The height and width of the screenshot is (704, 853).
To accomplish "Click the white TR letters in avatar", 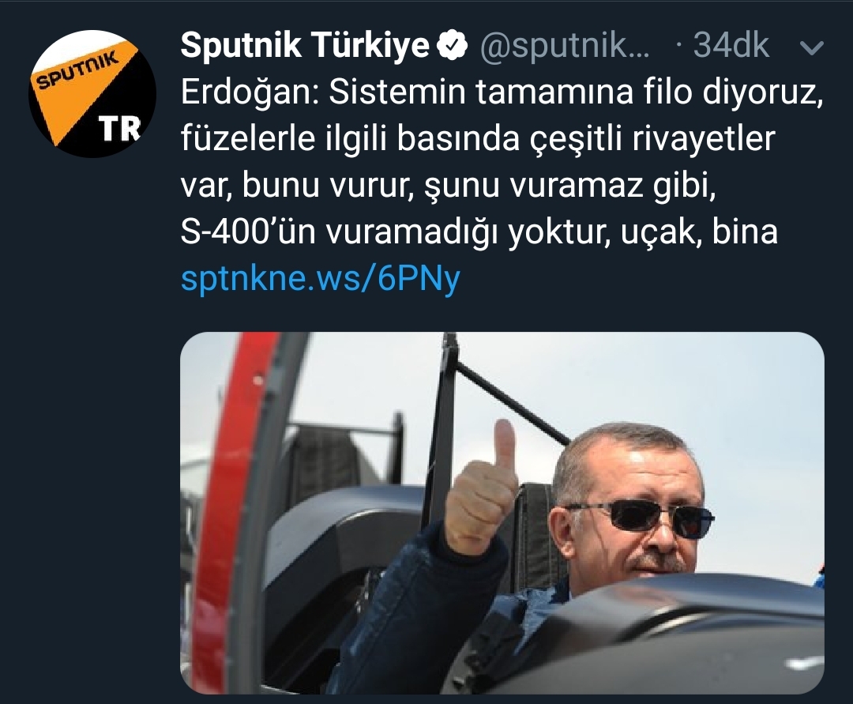I will pos(120,129).
